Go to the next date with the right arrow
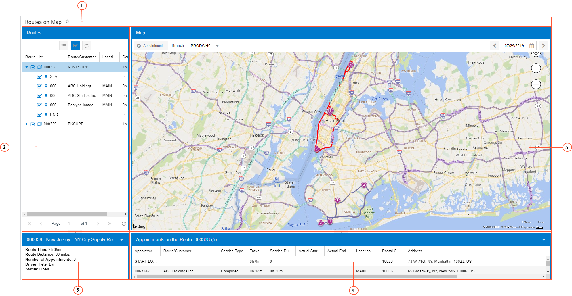Image resolution: width=572 pixels, height=296 pixels. coord(543,46)
